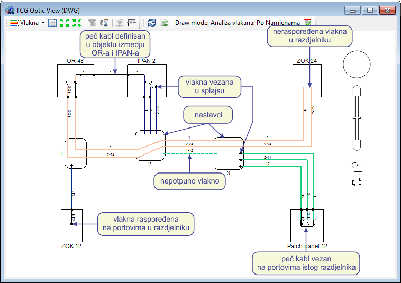The height and width of the screenshot is (283, 401).
Task: Select the IPAN 2 object box
Action: click(x=147, y=80)
